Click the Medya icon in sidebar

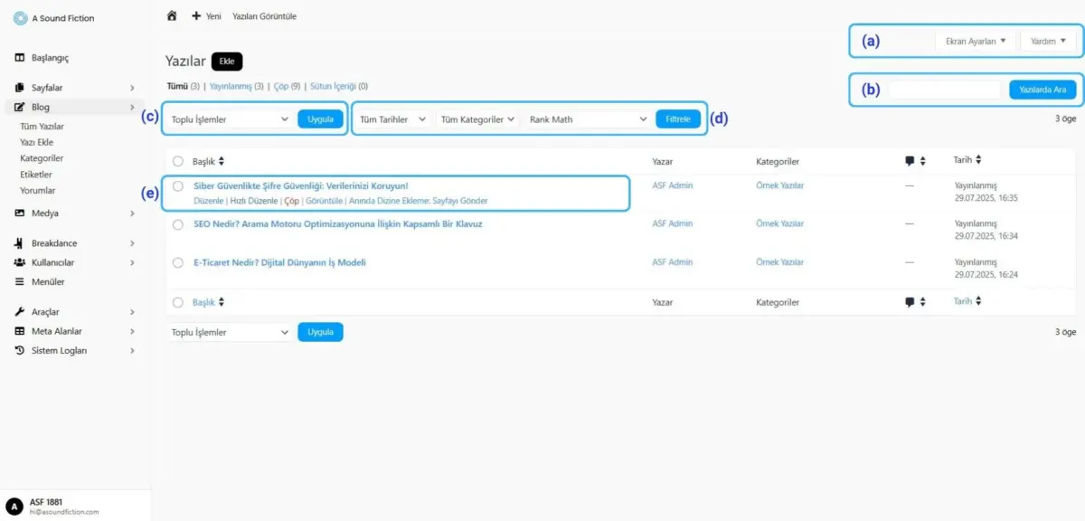coord(20,213)
